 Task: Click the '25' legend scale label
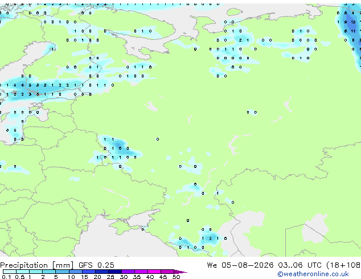pos(110,277)
